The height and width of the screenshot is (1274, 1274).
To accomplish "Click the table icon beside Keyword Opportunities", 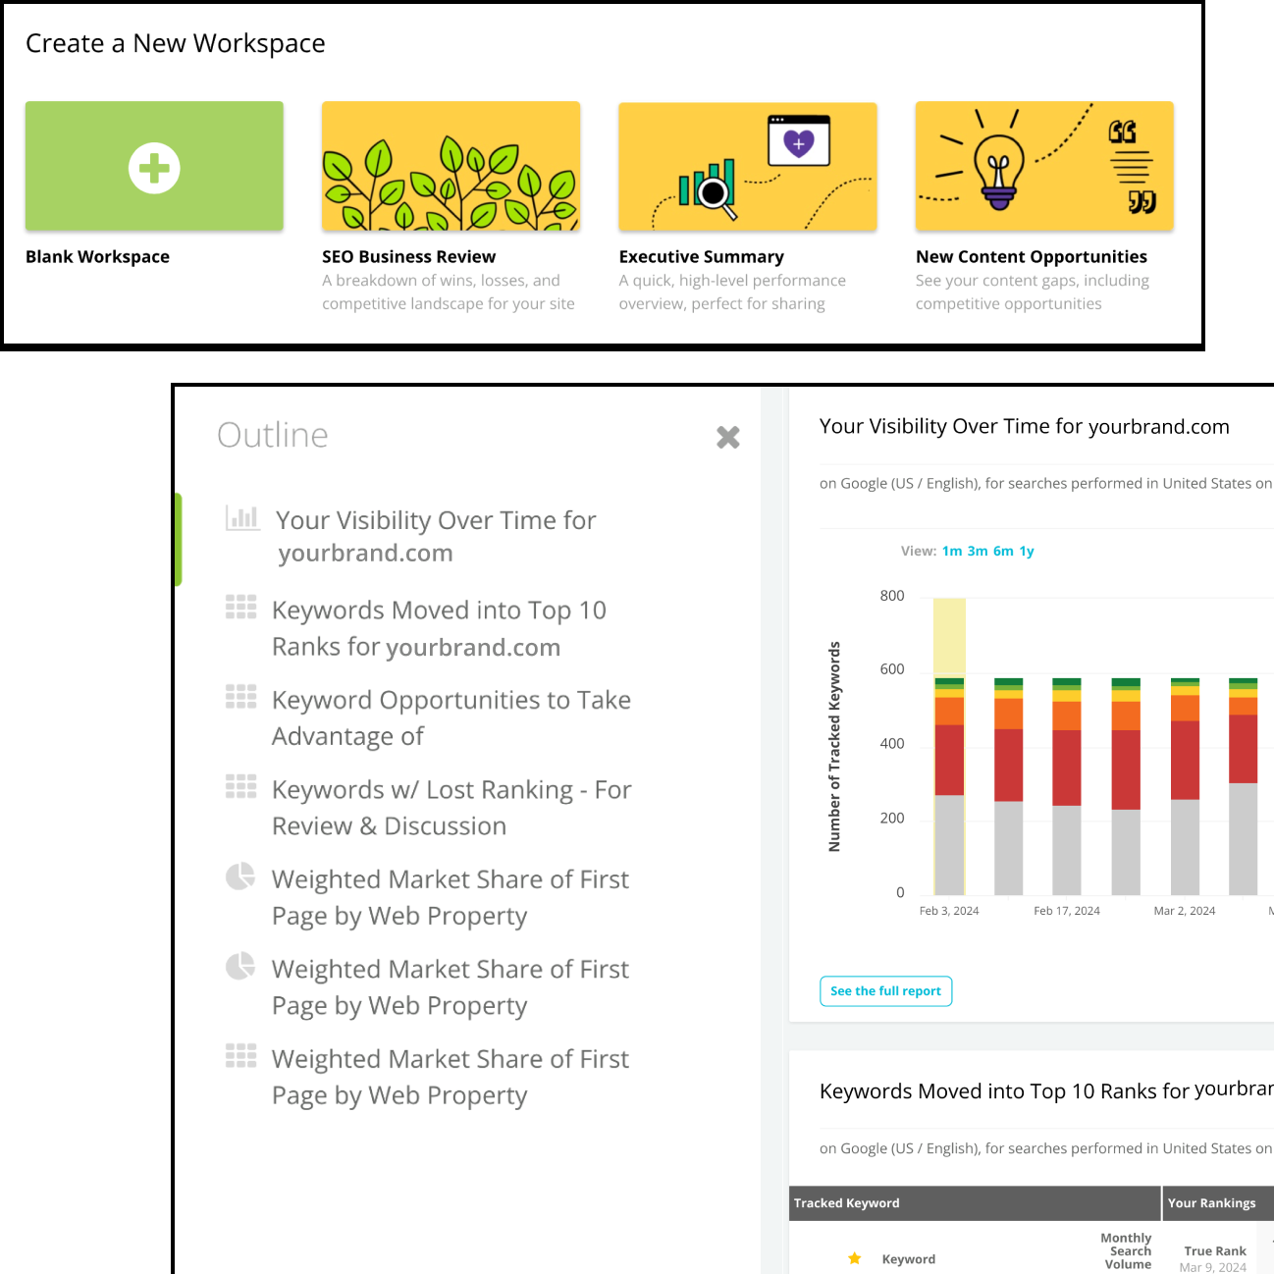I will tap(240, 697).
